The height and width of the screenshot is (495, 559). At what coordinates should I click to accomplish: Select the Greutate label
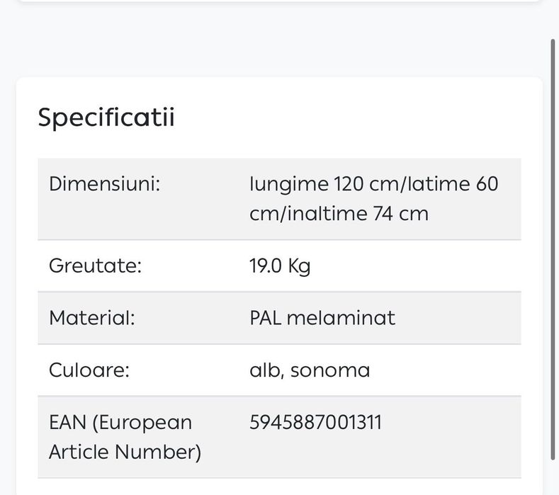96,266
